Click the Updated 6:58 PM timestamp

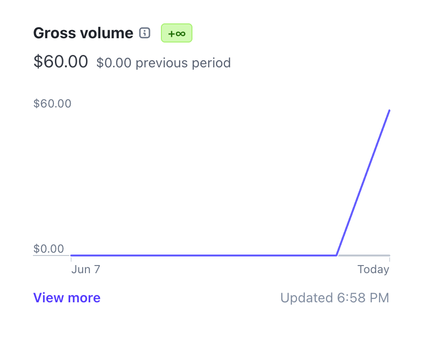tap(335, 298)
